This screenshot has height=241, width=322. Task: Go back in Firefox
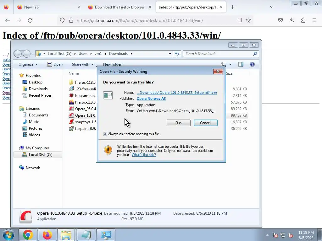pos(8,20)
